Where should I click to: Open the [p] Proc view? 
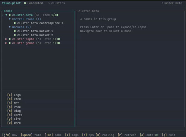click(14, 107)
